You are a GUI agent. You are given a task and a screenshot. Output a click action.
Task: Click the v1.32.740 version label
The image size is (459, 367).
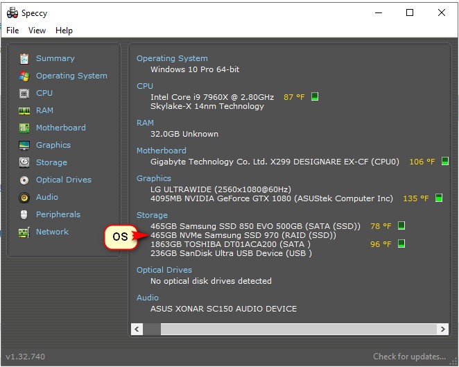(26, 357)
